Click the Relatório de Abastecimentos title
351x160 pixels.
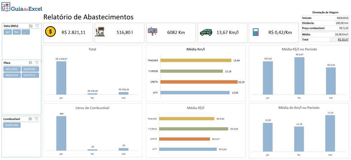[88, 17]
